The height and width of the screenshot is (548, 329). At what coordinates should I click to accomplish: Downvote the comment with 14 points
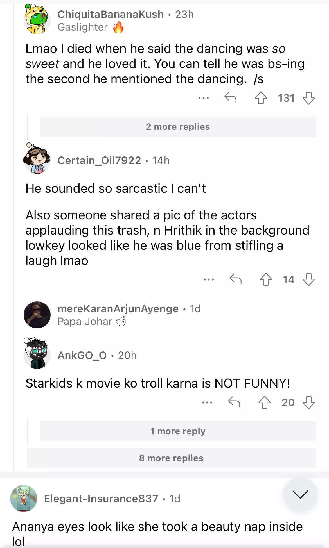[x=308, y=279]
